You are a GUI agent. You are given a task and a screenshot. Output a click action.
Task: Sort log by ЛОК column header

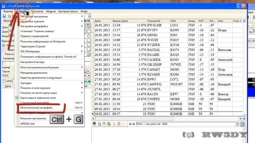click(178, 21)
